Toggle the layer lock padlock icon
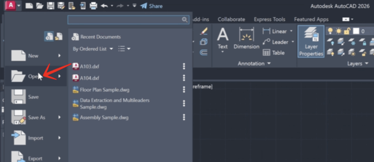The width and height of the screenshot is (374, 162). pyautogui.click(x=347, y=31)
